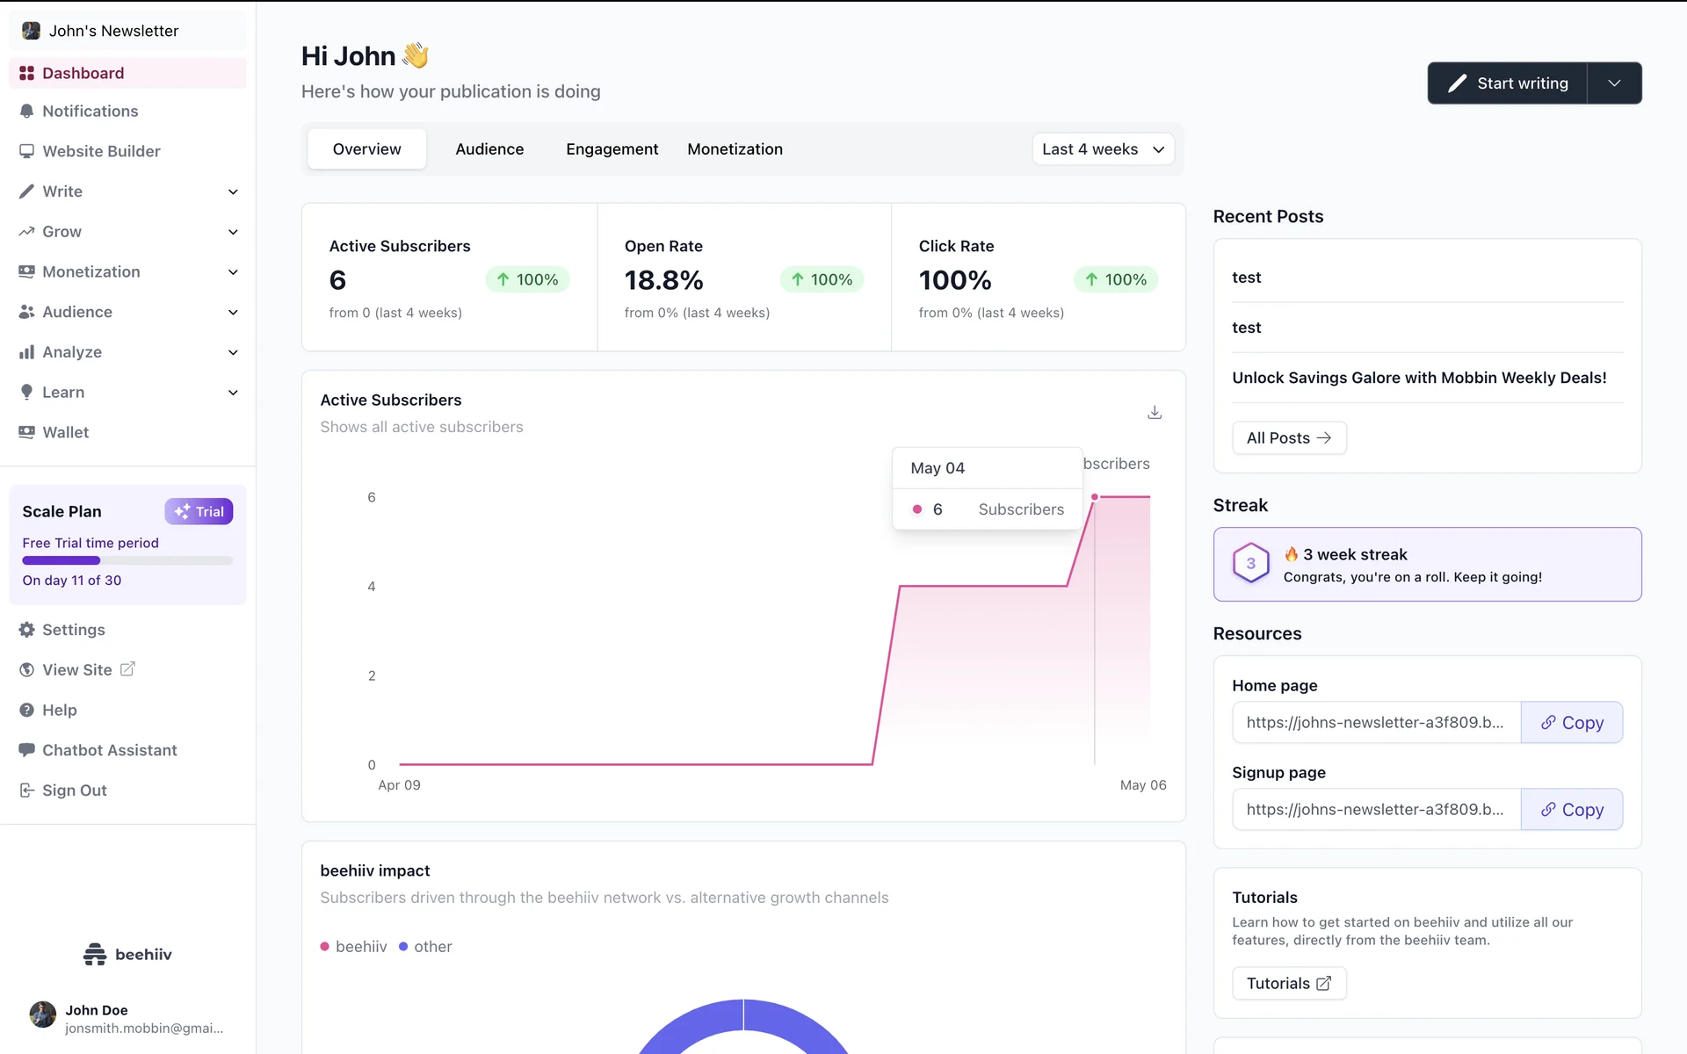Download the Active Subscribers chart data

pyautogui.click(x=1155, y=412)
